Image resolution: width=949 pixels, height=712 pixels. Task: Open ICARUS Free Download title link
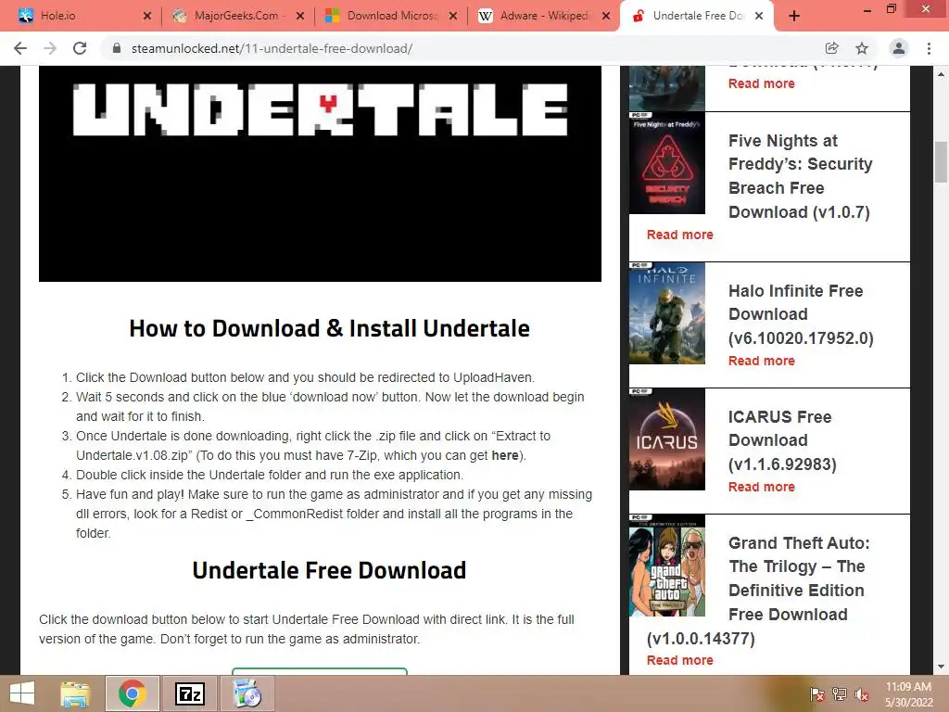click(782, 440)
